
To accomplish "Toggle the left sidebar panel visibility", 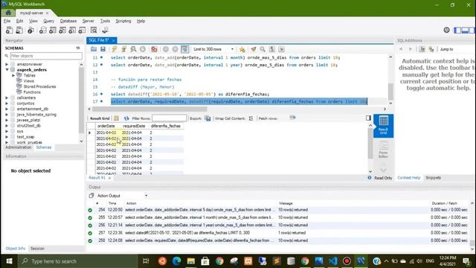I will coord(457,30).
